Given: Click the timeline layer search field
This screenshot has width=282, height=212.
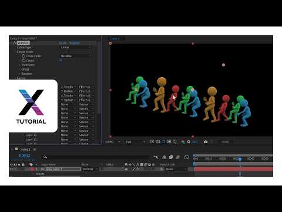Looking at the screenshot, I should click(96, 157).
